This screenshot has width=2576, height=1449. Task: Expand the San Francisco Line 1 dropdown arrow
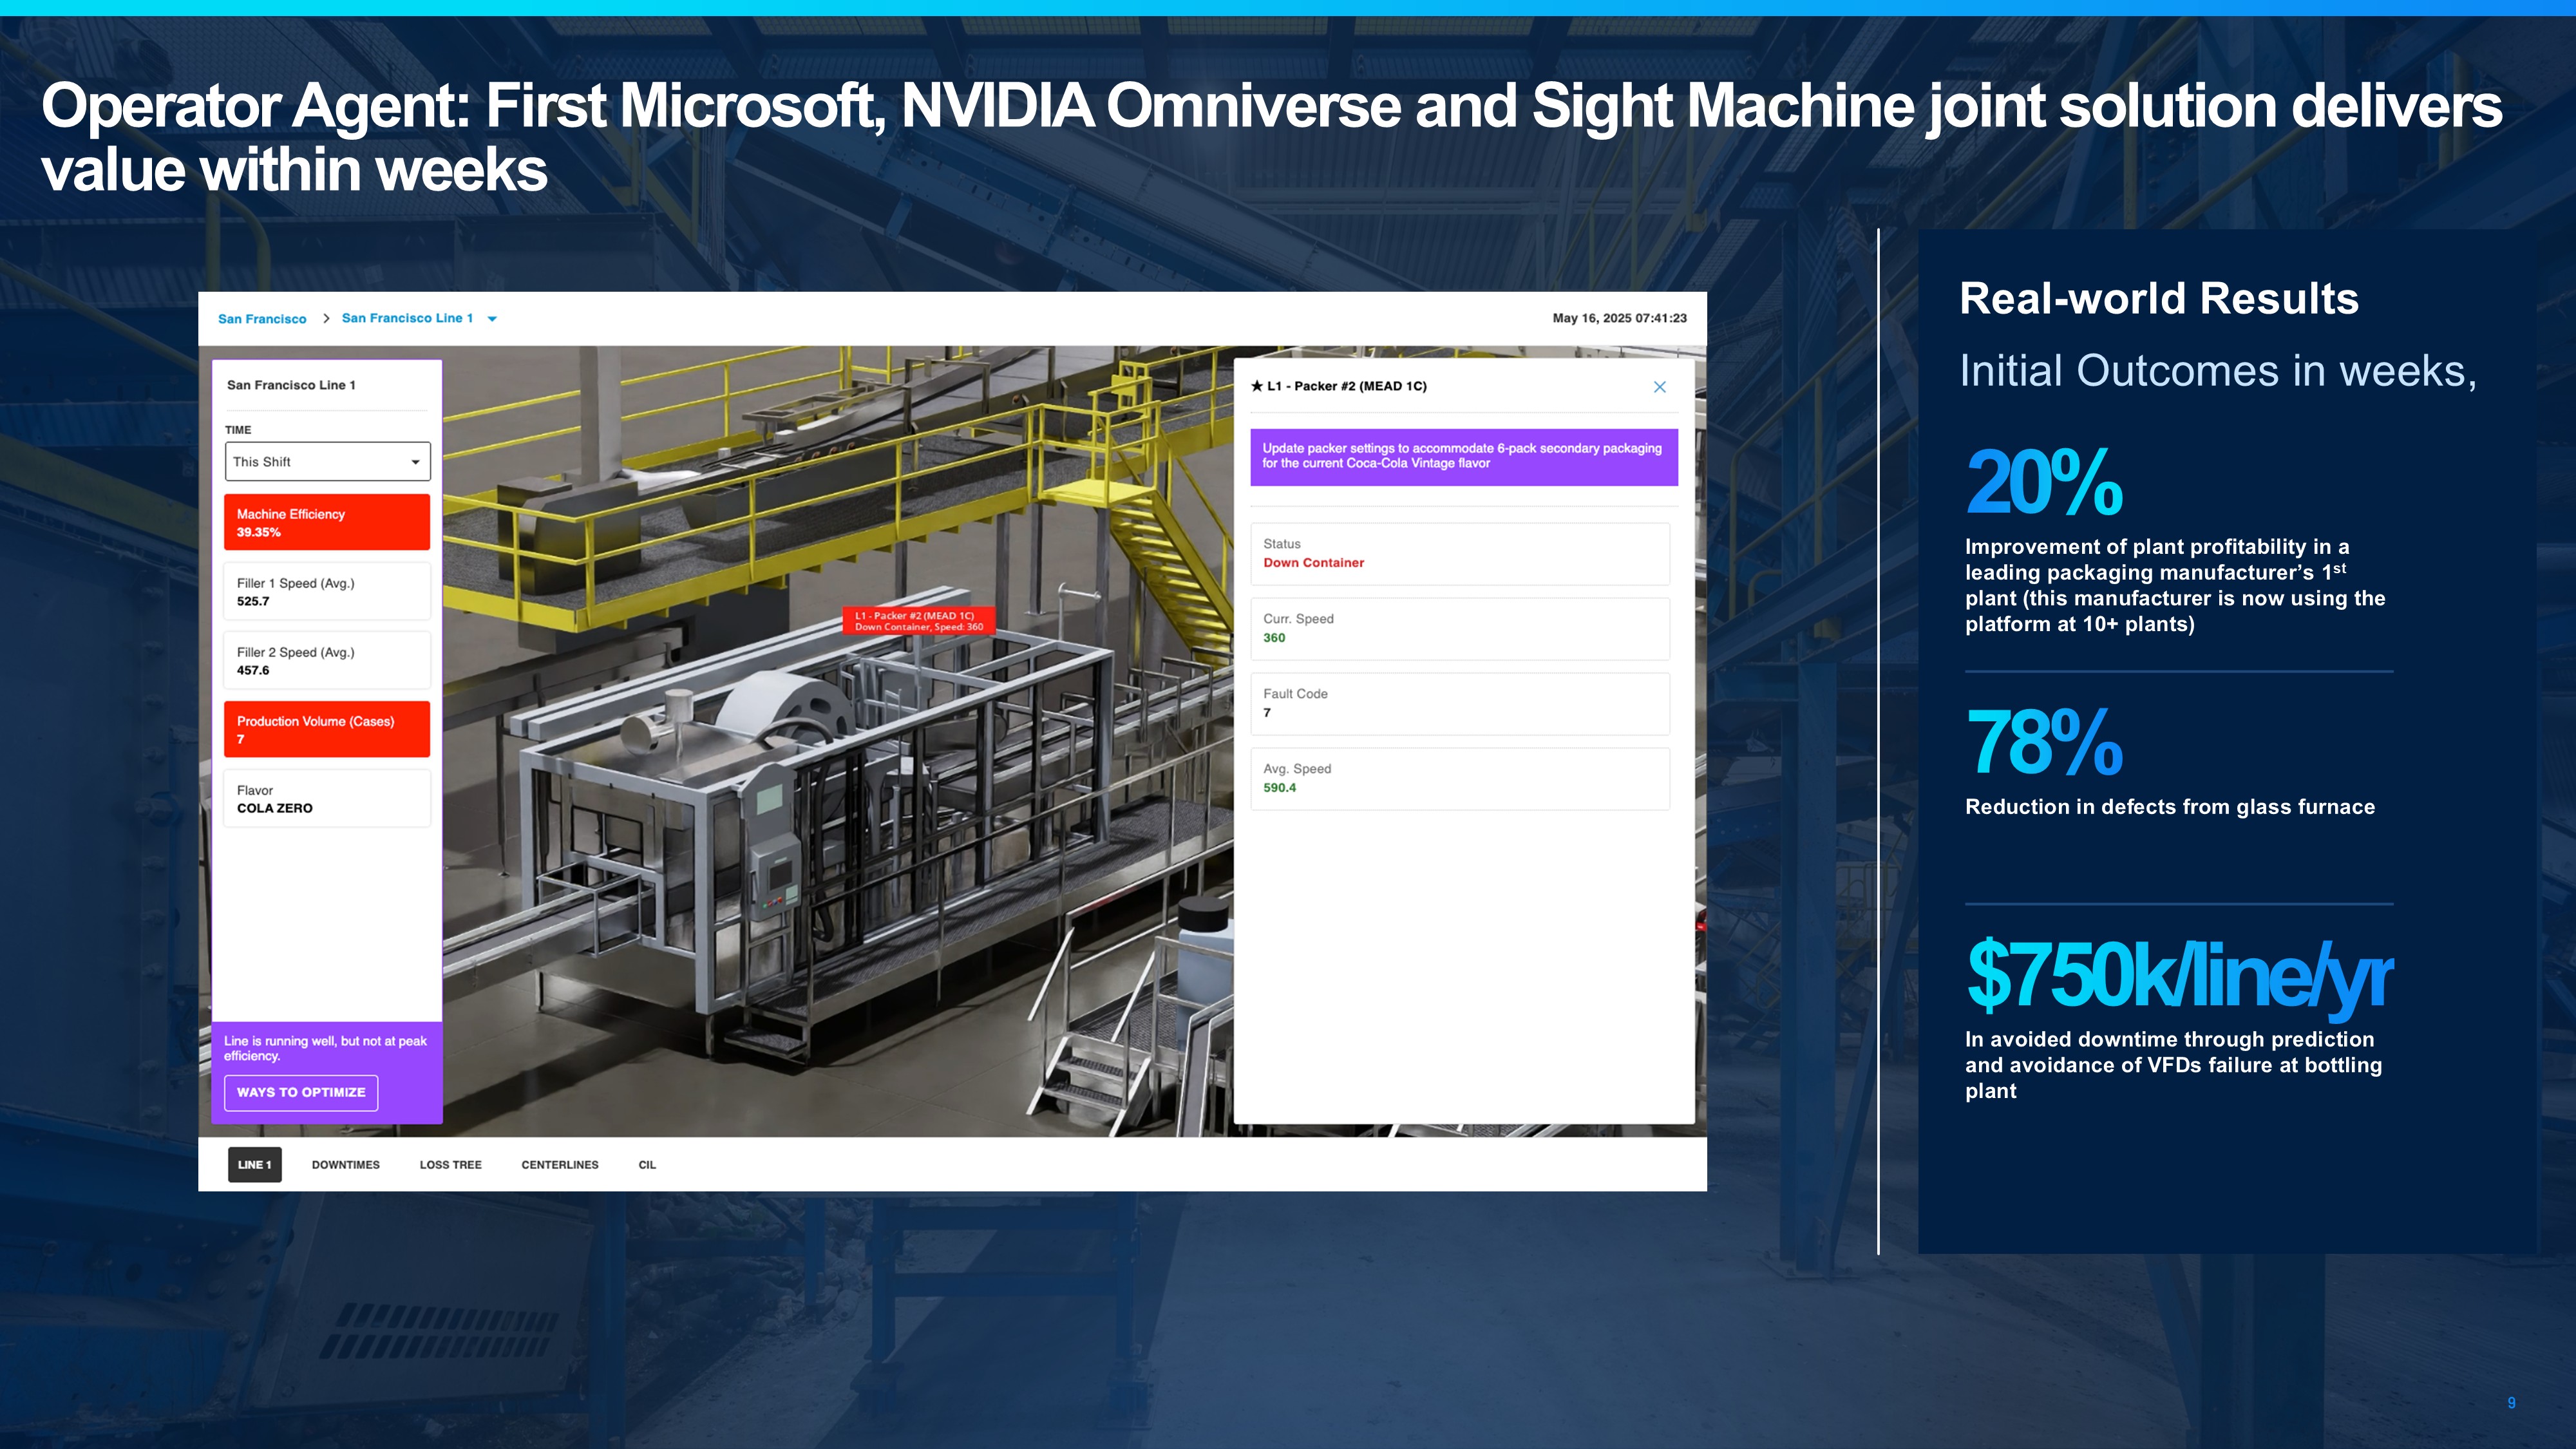tap(492, 319)
